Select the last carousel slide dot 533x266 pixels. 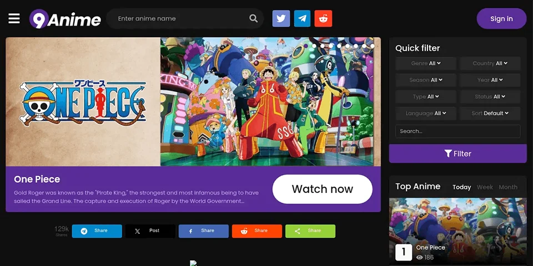pos(372,46)
